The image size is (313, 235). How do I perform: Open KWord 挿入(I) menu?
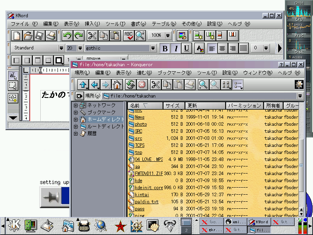92,24
